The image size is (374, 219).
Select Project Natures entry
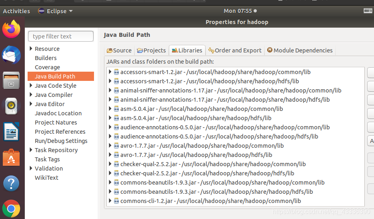point(56,123)
